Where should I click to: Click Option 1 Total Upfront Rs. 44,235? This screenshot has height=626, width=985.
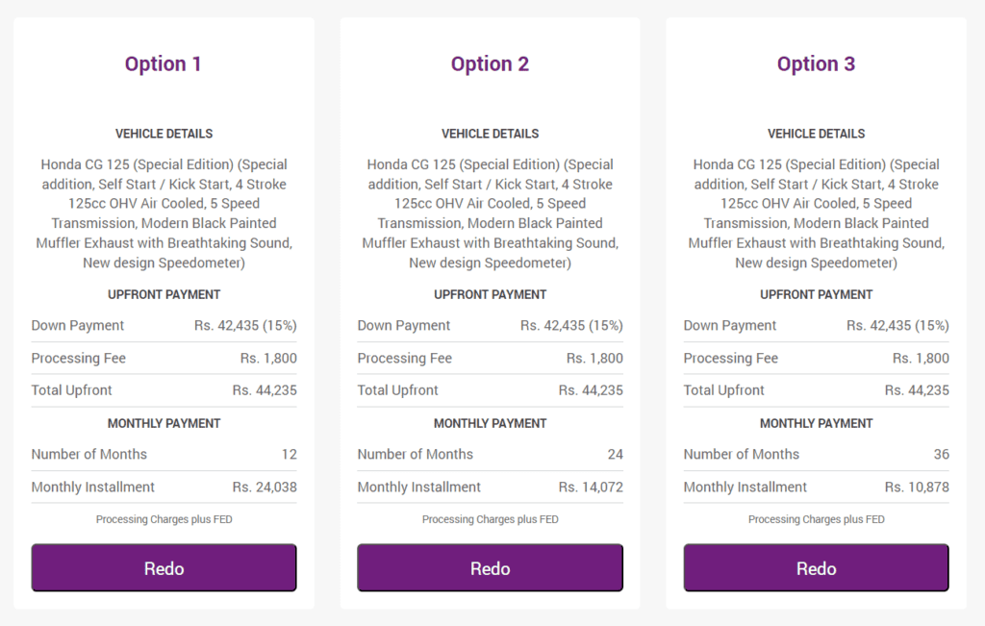265,389
